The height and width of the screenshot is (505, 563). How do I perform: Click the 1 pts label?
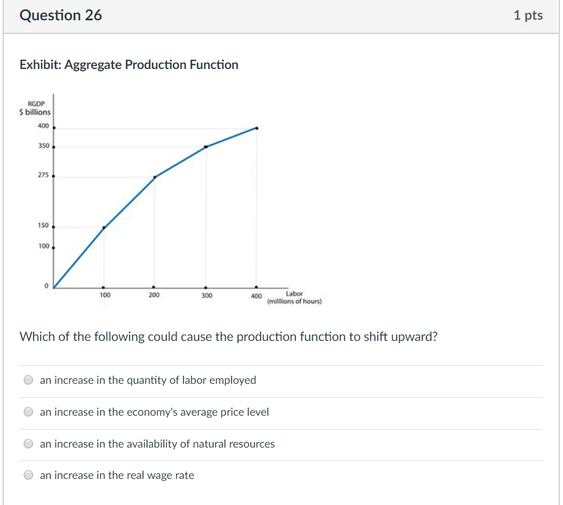click(528, 16)
